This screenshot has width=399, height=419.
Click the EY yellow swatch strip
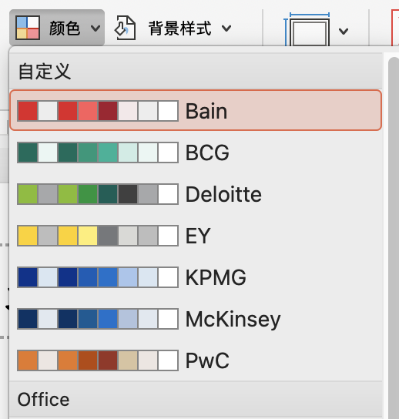[x=98, y=236]
